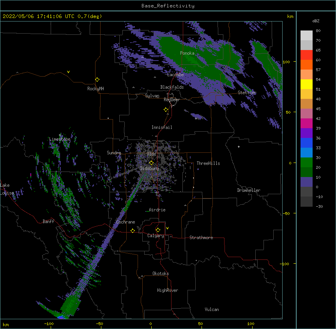Click the white asterisk marker above Limestone
The image size is (336, 329).
pyautogui.click(x=60, y=135)
